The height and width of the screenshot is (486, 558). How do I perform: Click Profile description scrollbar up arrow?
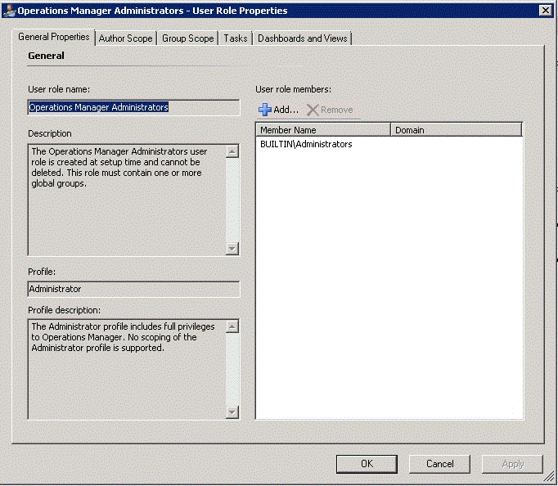pyautogui.click(x=232, y=326)
